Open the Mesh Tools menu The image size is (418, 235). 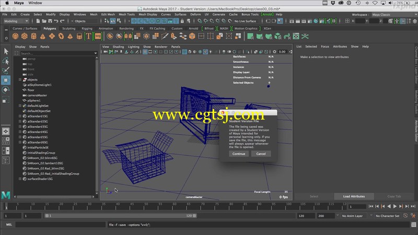pyautogui.click(x=126, y=15)
